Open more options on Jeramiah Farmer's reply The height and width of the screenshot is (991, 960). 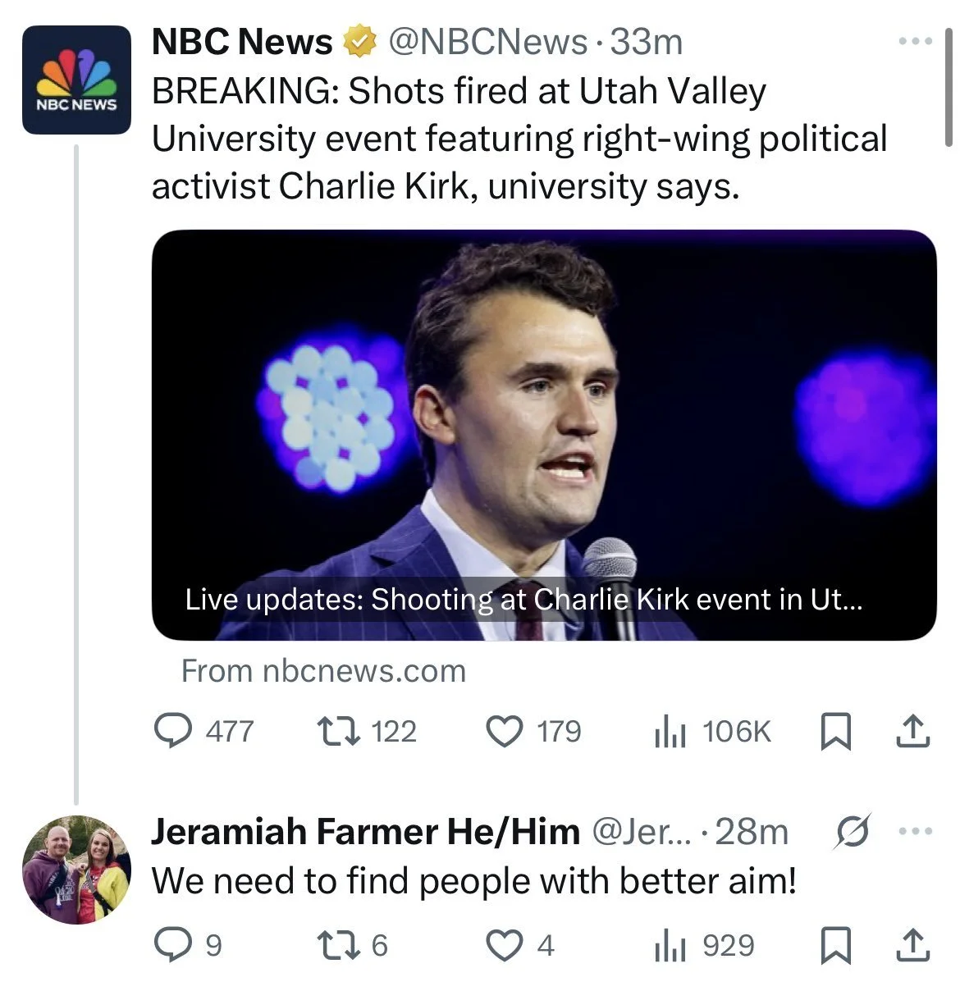(915, 832)
